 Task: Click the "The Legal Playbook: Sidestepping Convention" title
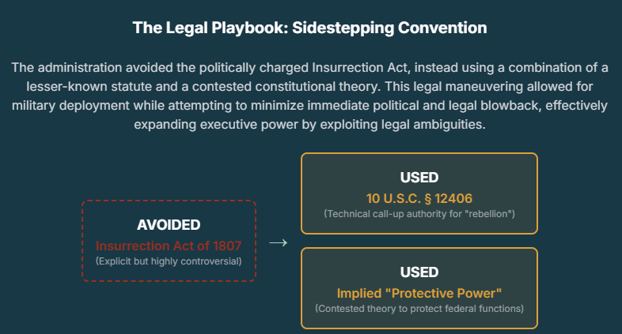click(310, 28)
